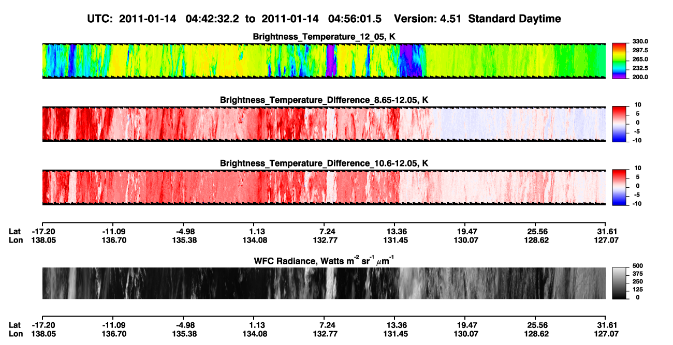Image resolution: width=673 pixels, height=345 pixels.
Task: Click longitude 134.08 on the upper axis
Action: coord(254,240)
